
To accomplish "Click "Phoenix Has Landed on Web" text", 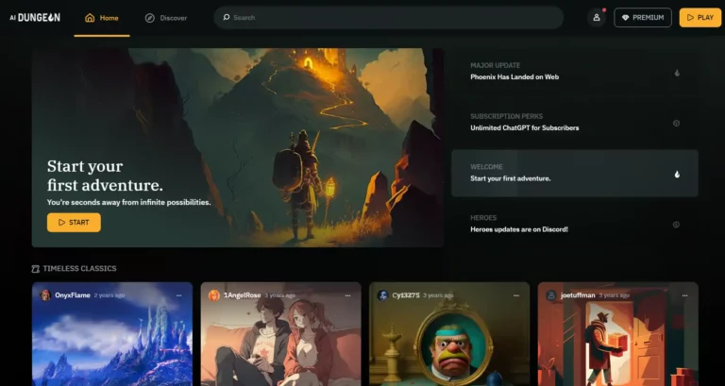I will [514, 77].
